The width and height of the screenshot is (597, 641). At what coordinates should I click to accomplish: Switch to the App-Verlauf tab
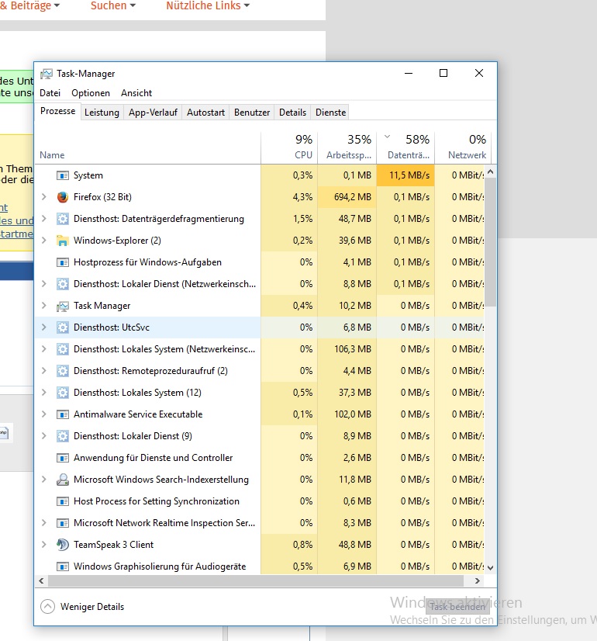[154, 113]
